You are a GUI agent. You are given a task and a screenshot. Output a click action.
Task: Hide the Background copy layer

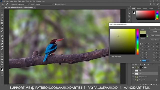[x=133, y=77]
